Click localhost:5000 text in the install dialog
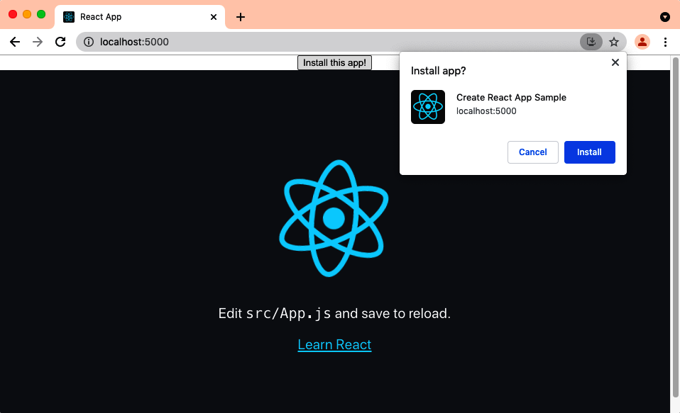Viewport: 680px width, 413px height. click(x=486, y=111)
